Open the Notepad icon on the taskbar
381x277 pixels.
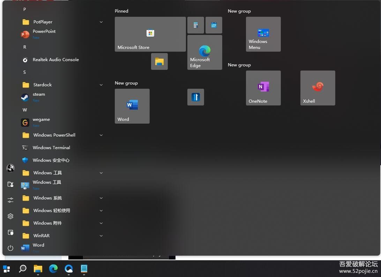click(84, 269)
